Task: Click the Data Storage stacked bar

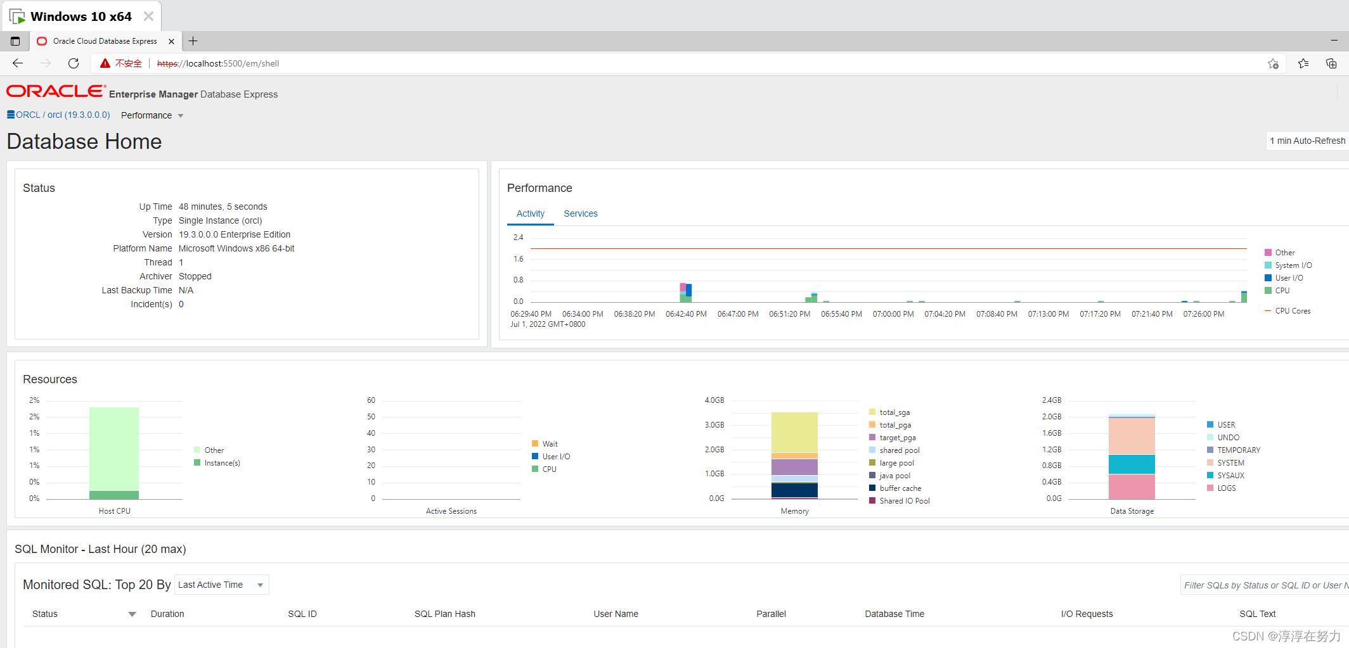Action: [x=1132, y=457]
